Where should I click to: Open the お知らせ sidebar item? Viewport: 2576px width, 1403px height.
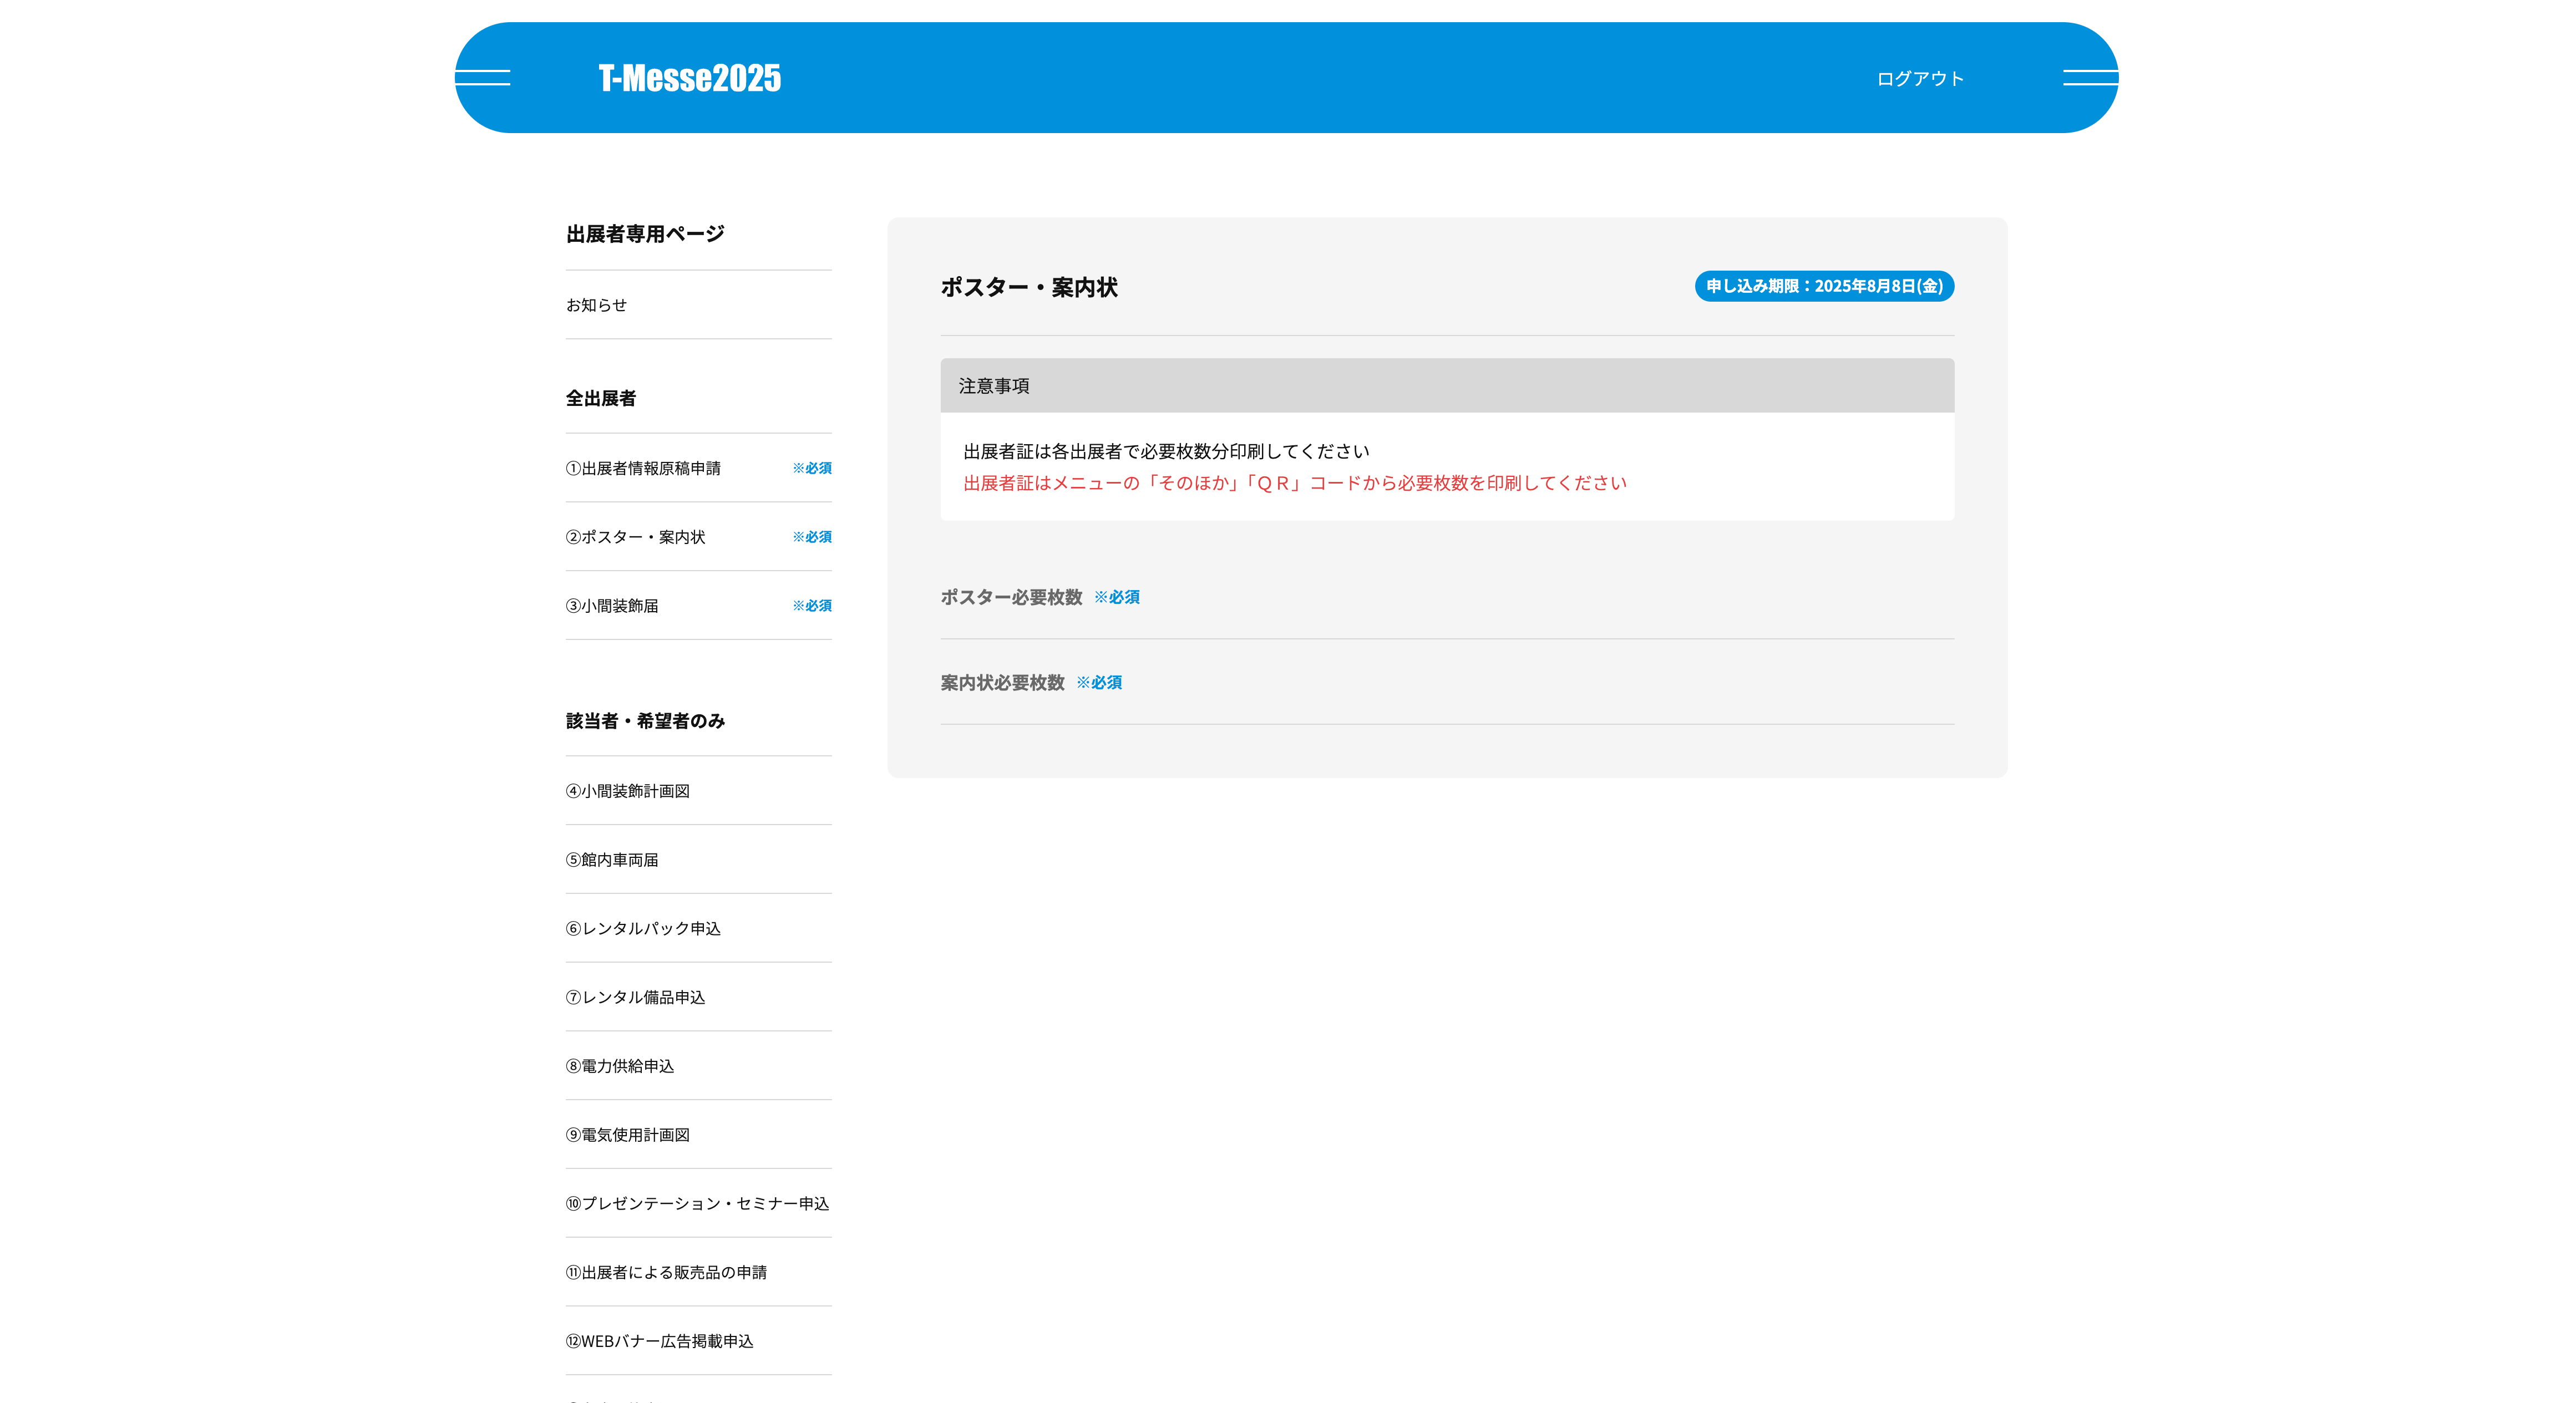coord(597,305)
